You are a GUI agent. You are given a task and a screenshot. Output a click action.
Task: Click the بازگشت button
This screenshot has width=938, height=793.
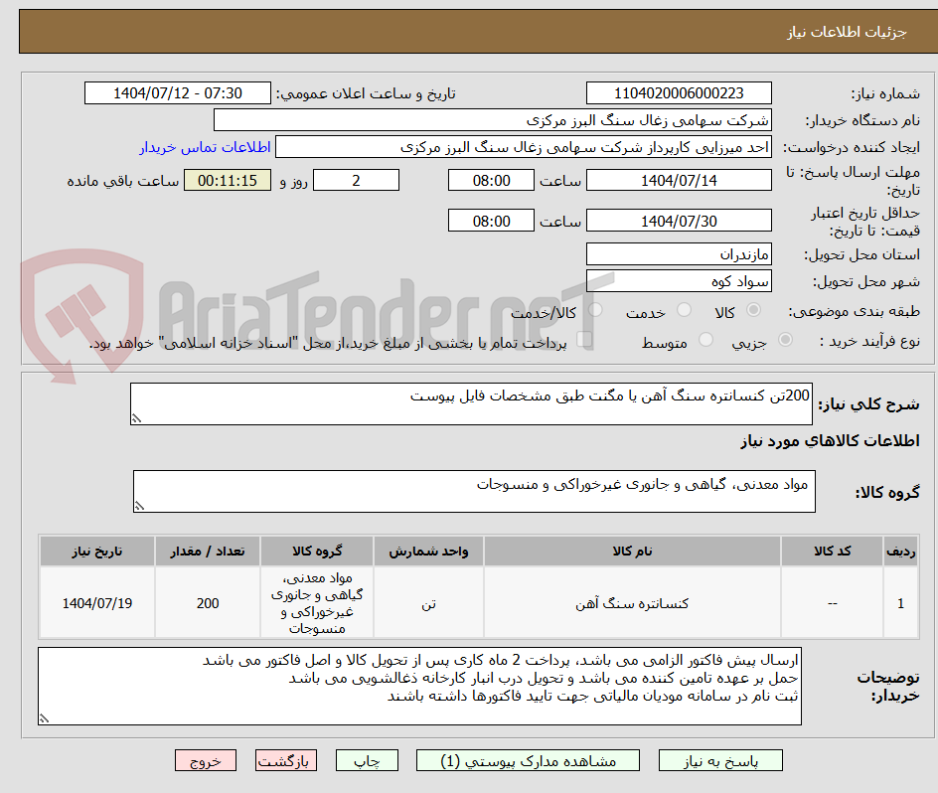[286, 760]
